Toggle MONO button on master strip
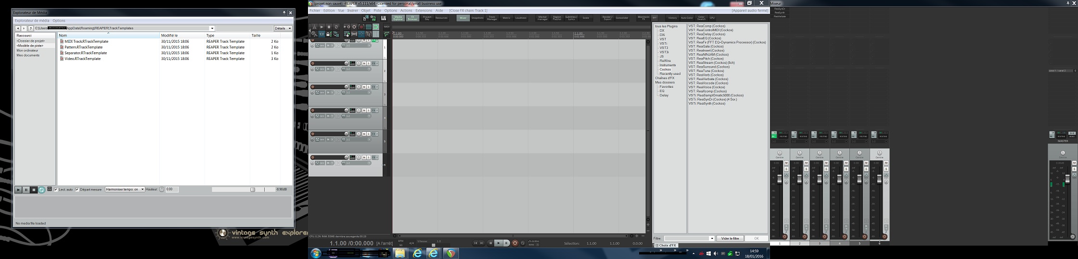This screenshot has width=1078, height=259. 1072,133
